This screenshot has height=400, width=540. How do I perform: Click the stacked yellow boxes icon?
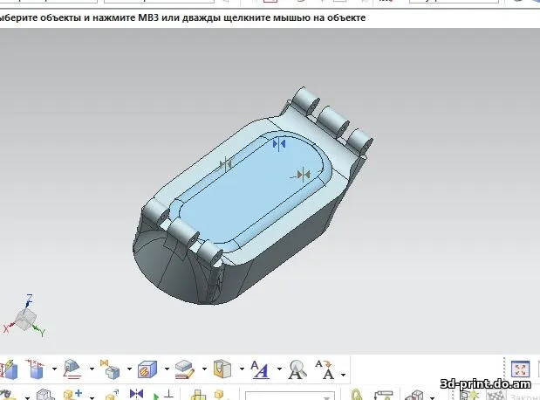[x=198, y=395]
